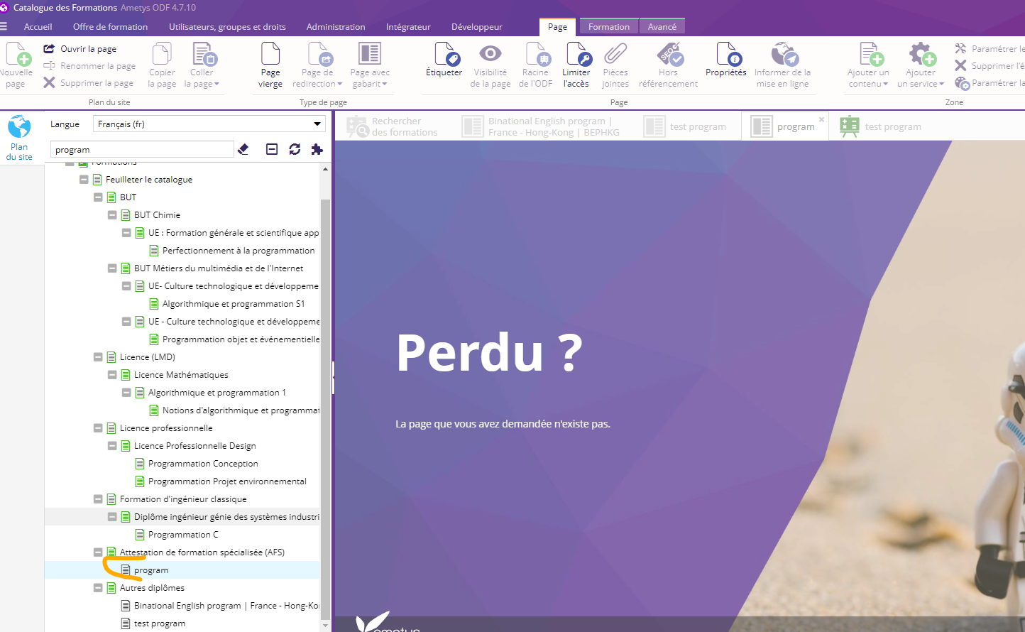
Task: Click the puzzle piece plugin icon
Action: (317, 149)
